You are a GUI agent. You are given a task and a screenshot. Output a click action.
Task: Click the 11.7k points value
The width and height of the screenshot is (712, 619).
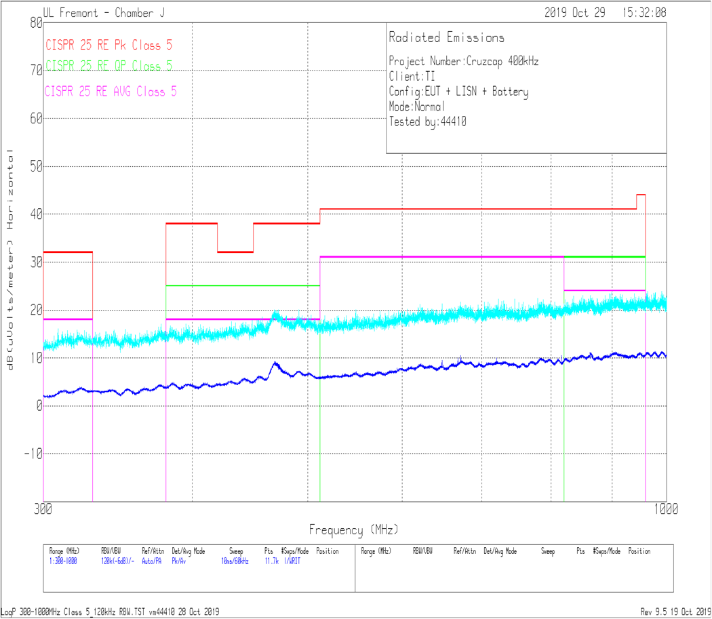271,561
